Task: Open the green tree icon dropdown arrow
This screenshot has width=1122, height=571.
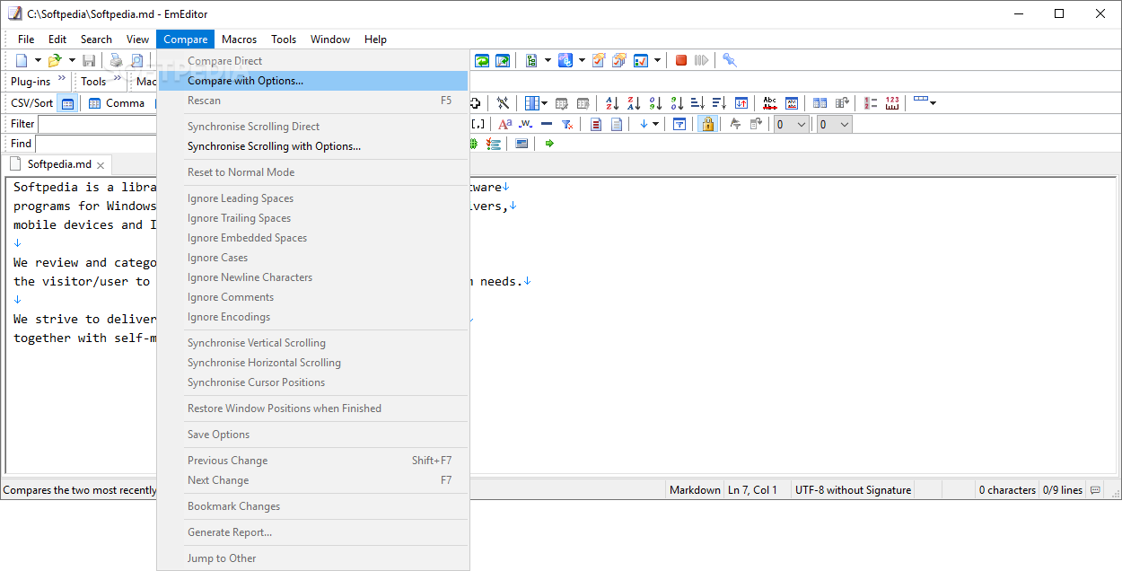Action: (x=548, y=60)
